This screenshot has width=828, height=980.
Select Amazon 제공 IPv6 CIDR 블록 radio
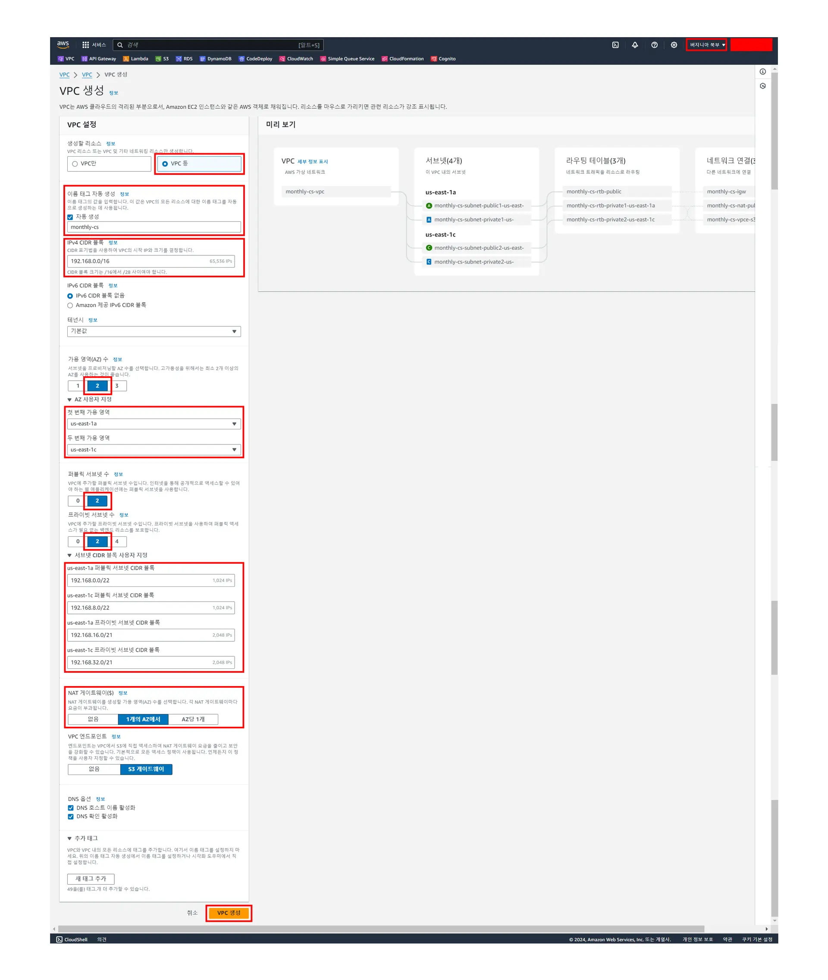(70, 306)
